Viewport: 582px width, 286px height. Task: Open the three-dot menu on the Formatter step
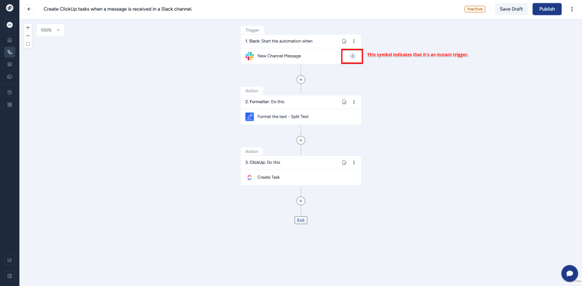354,102
